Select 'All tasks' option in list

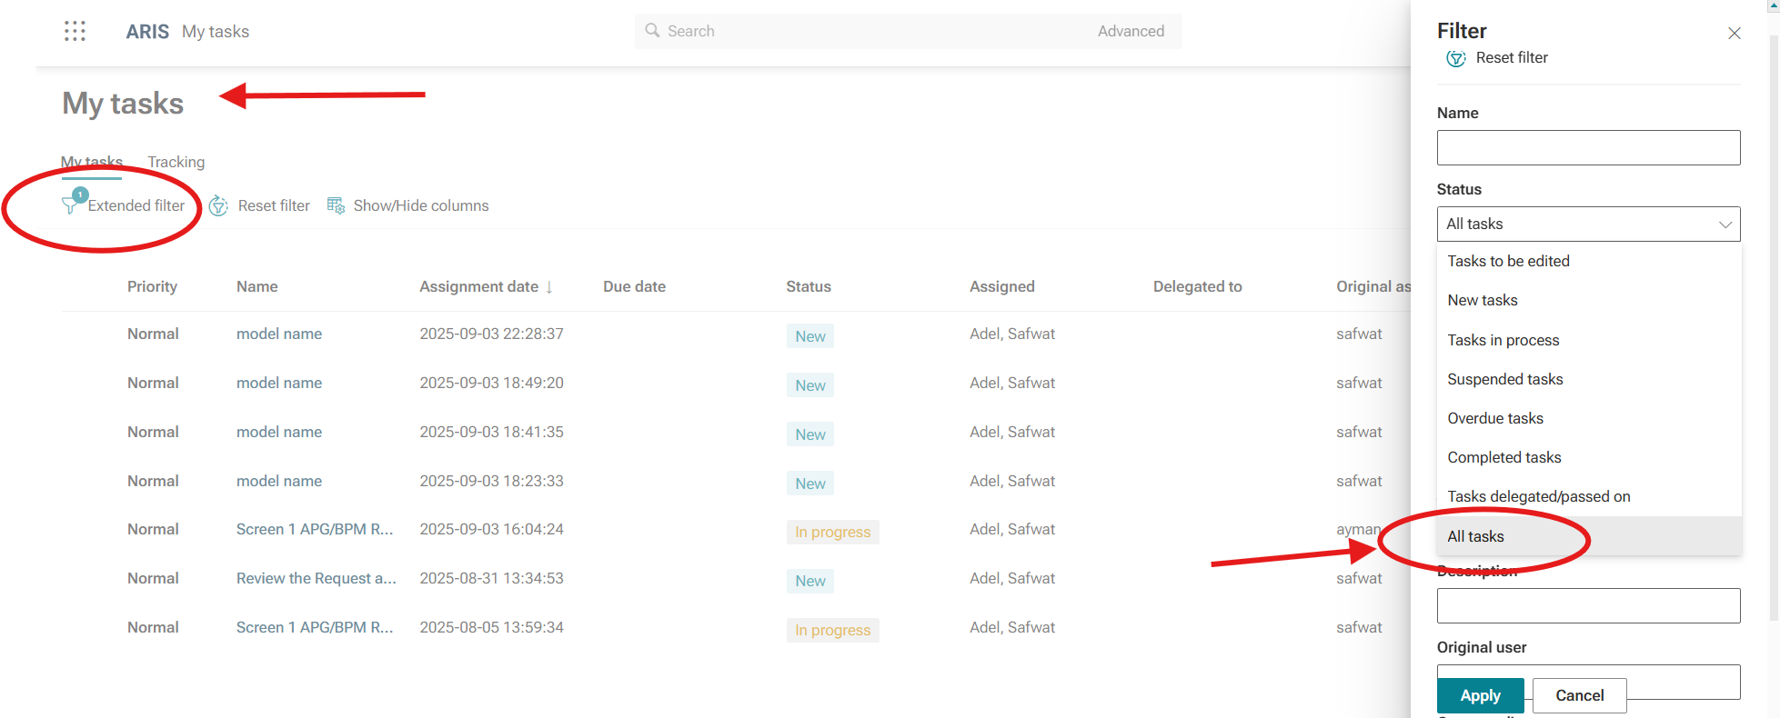pos(1475,537)
